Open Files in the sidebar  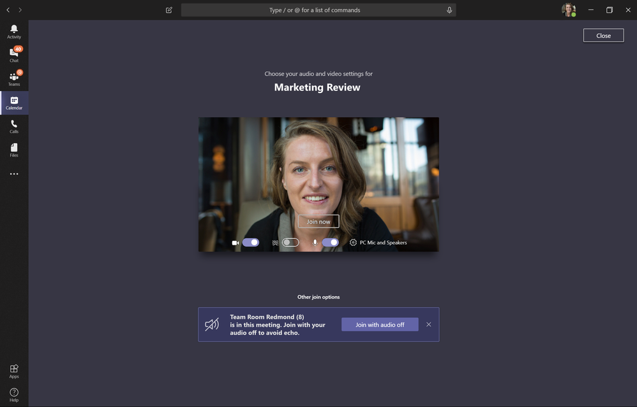click(x=14, y=150)
